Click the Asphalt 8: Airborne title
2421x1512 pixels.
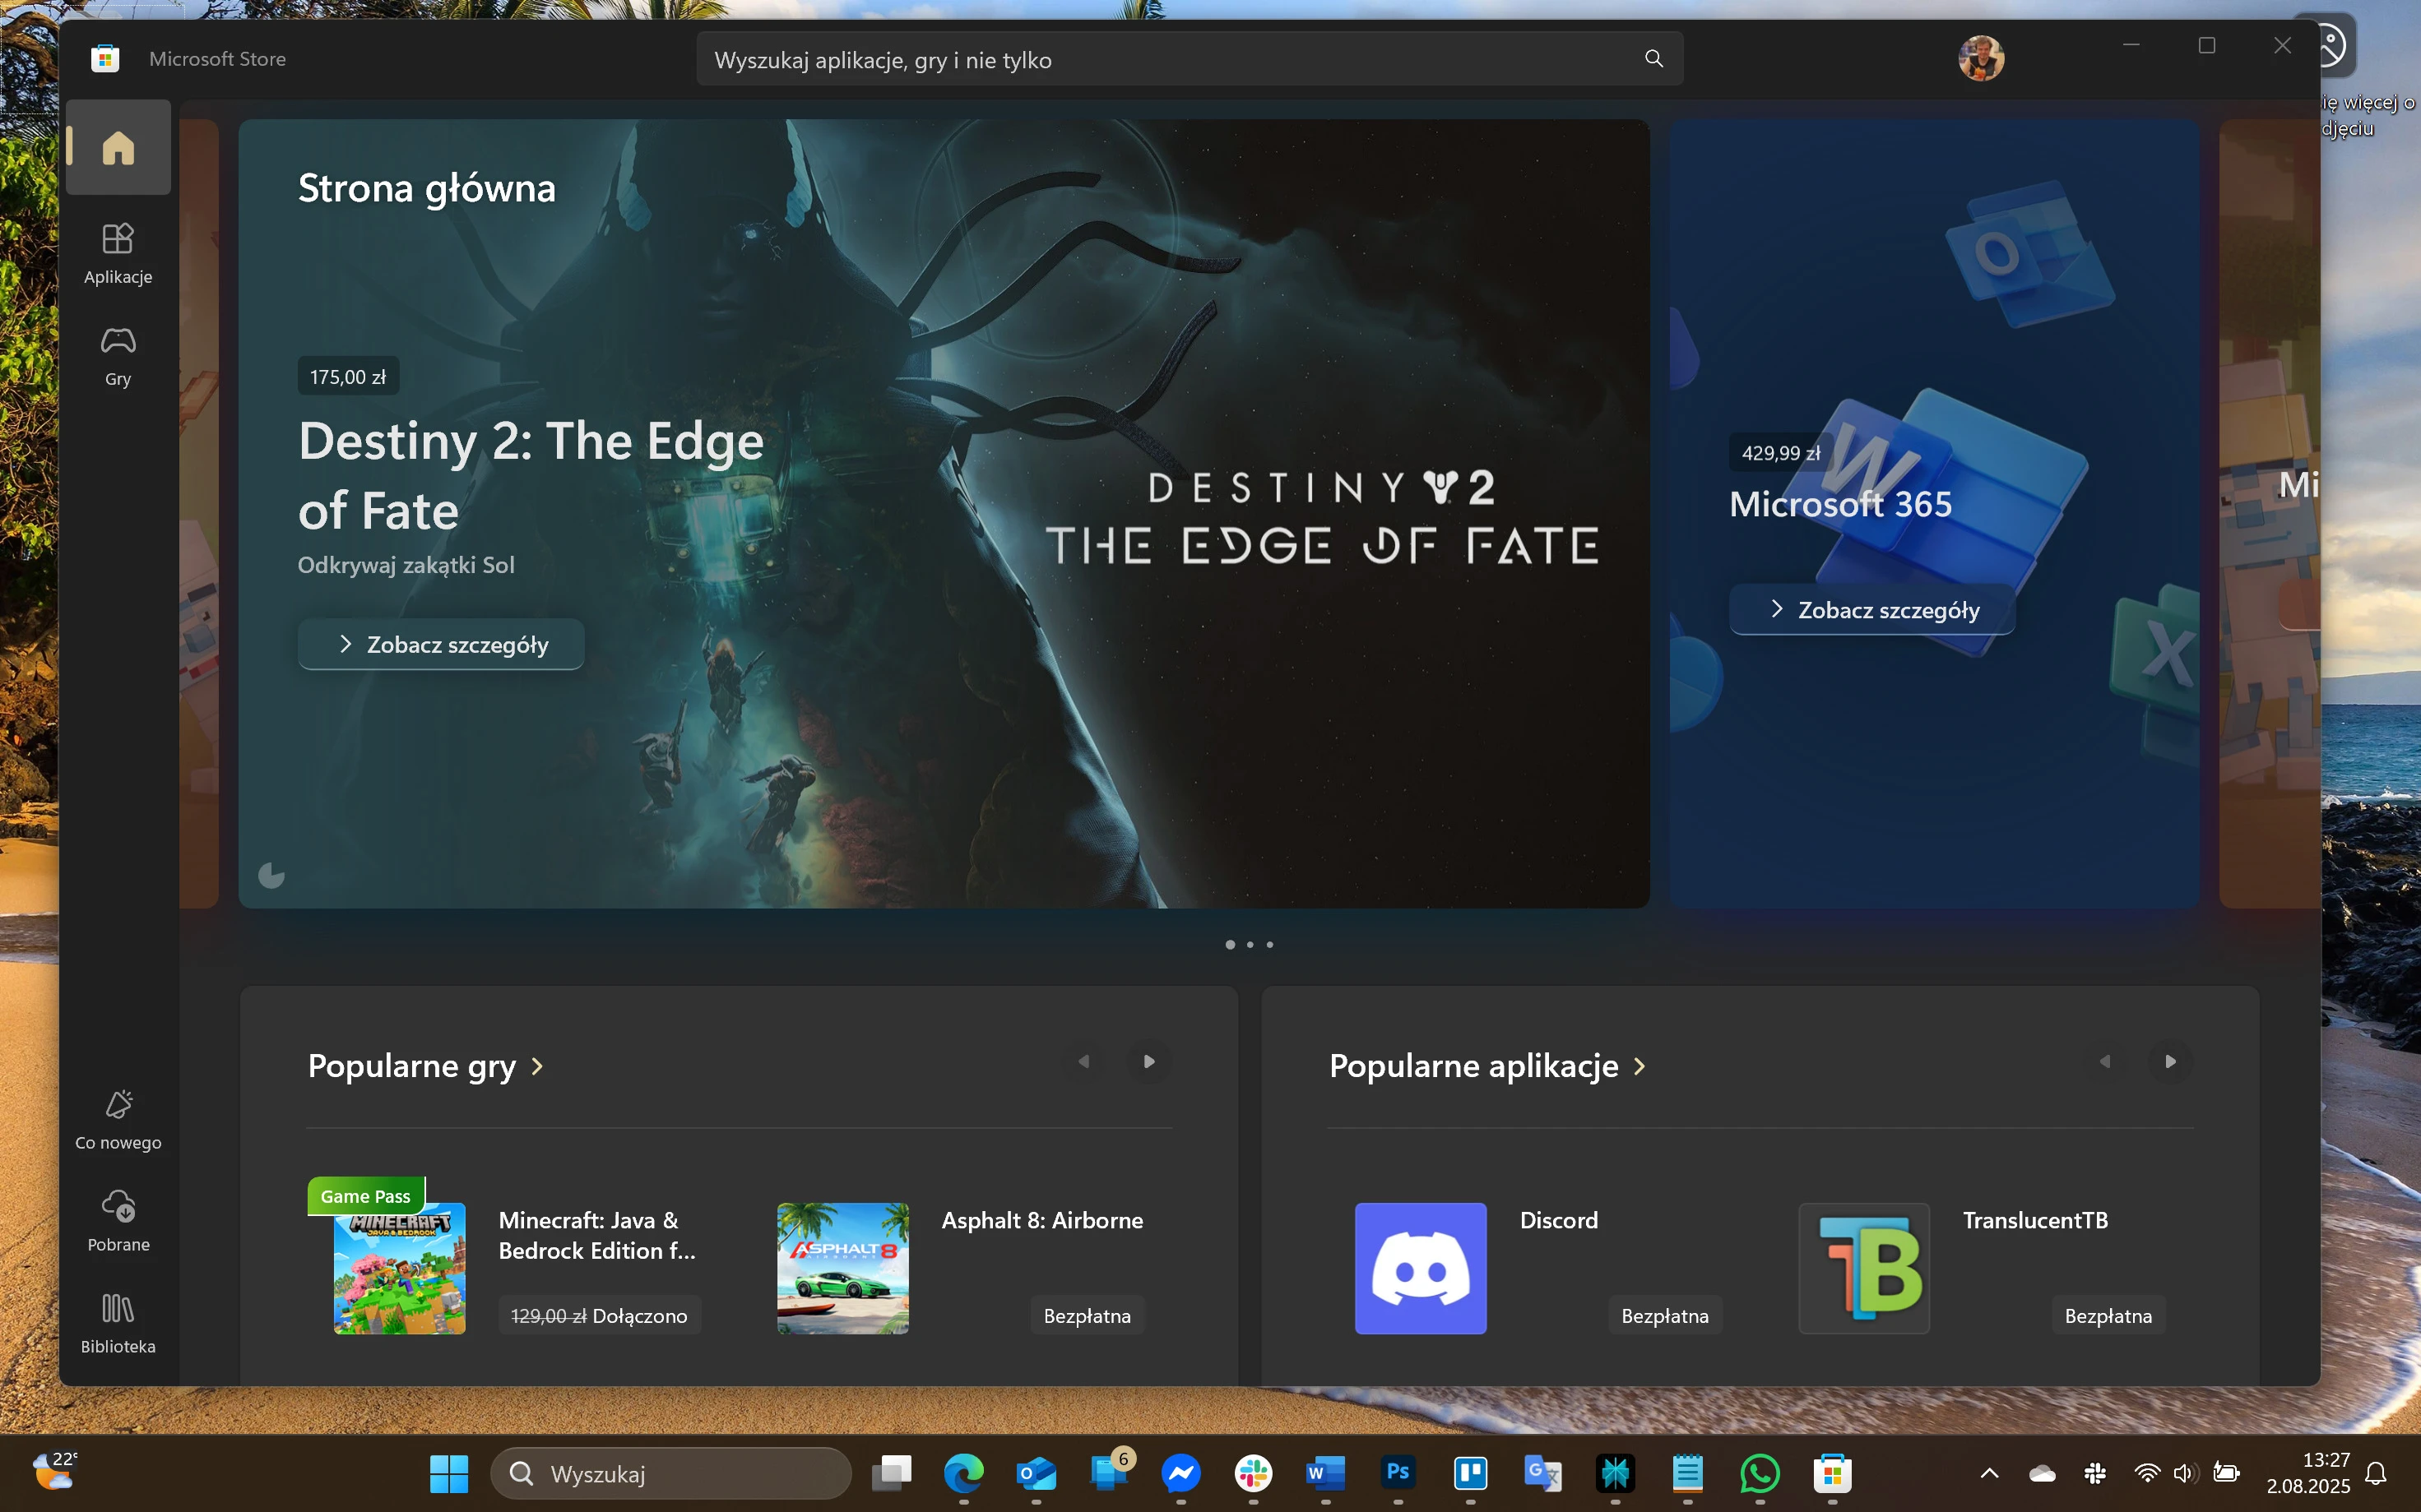pos(1041,1220)
